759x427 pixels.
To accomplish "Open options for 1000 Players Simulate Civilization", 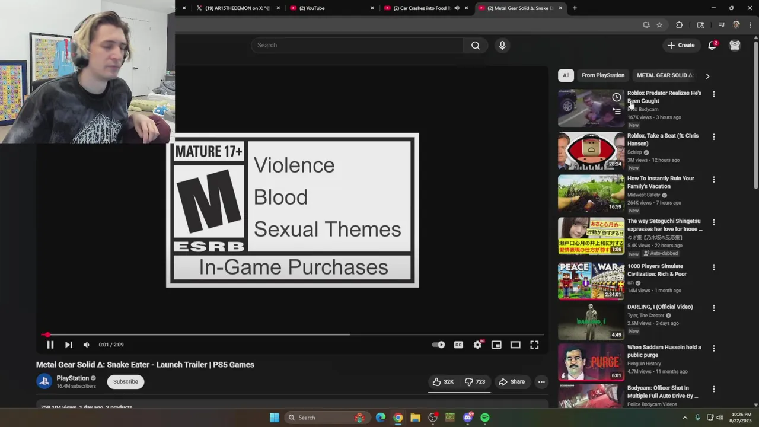I will [714, 267].
